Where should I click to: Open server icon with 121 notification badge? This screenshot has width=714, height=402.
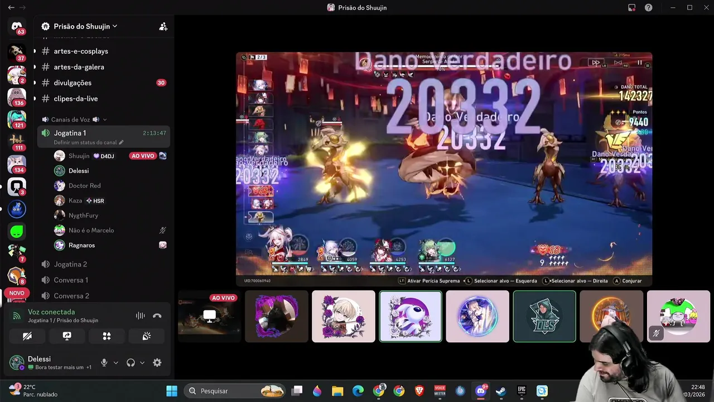point(17,119)
